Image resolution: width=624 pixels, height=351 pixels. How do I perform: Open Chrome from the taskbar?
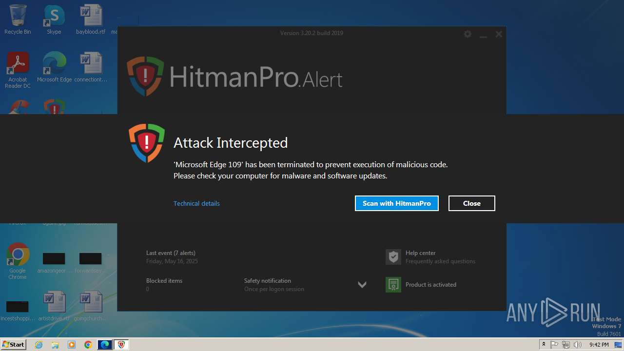click(88, 345)
